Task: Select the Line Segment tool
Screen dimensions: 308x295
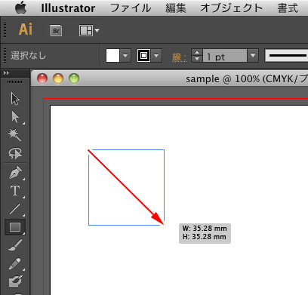Action: pos(15,209)
